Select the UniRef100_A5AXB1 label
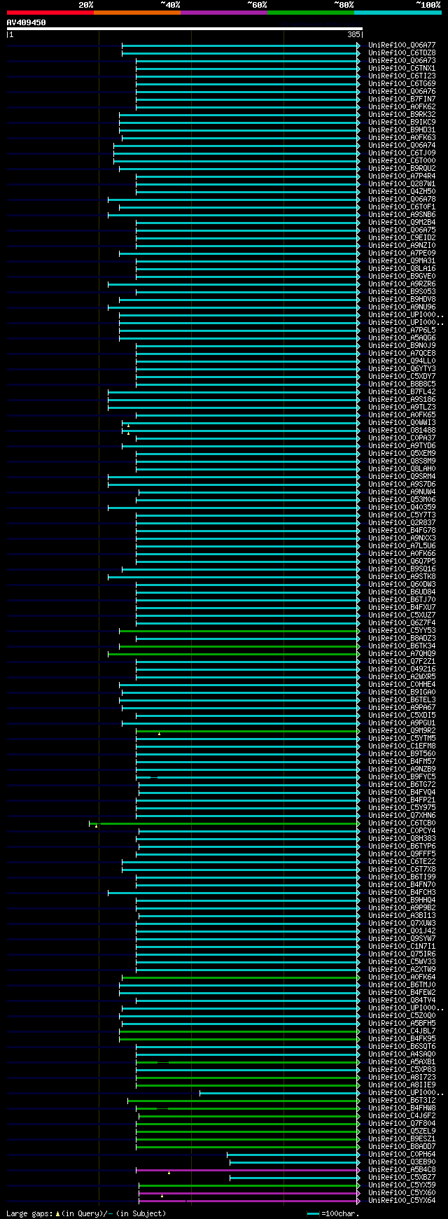 (x=402, y=1061)
